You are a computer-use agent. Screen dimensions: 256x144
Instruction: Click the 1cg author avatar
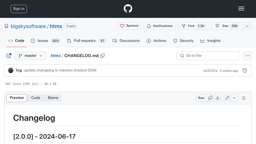point(11,70)
